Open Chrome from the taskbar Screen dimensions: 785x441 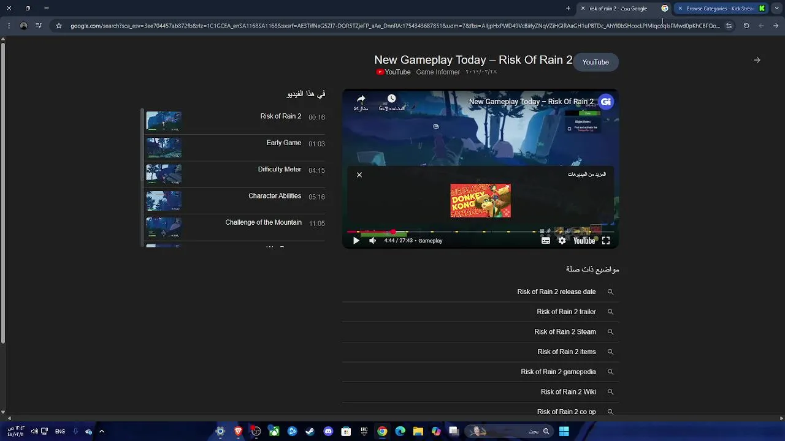pyautogui.click(x=382, y=431)
